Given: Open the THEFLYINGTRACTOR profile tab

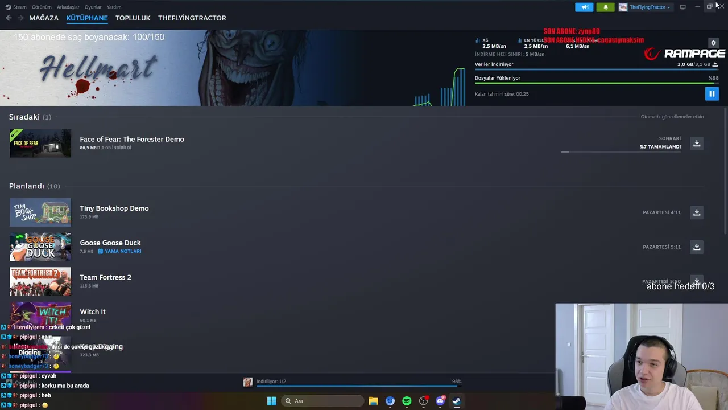Looking at the screenshot, I should click(x=192, y=18).
